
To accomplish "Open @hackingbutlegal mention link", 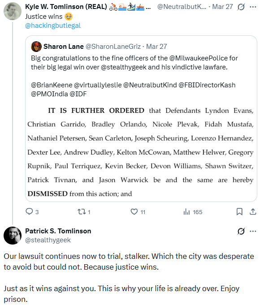I will click(53, 26).
